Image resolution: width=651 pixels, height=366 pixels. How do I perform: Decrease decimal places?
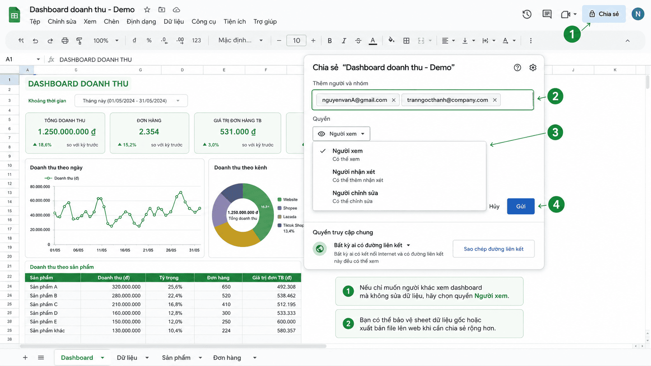164,40
